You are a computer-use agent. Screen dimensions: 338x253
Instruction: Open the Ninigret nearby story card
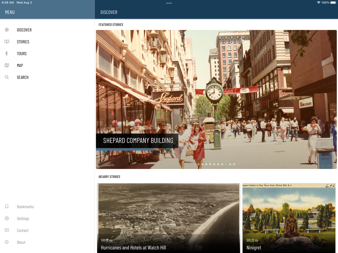pyautogui.click(x=289, y=218)
